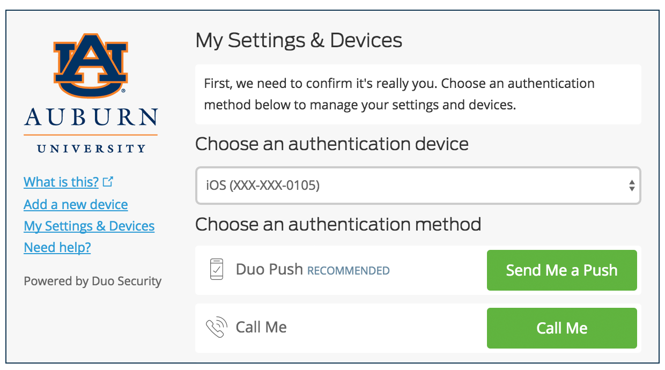Click the "Powered by Duo Security" text

pyautogui.click(x=92, y=281)
